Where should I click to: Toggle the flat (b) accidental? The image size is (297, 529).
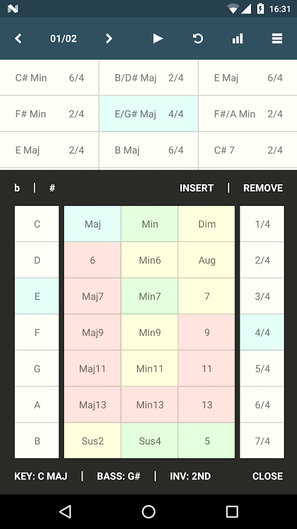[17, 188]
